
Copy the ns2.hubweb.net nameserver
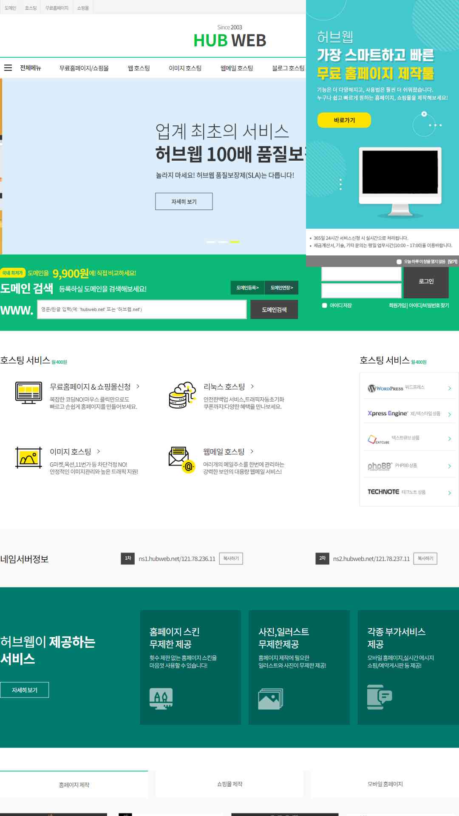(x=425, y=558)
